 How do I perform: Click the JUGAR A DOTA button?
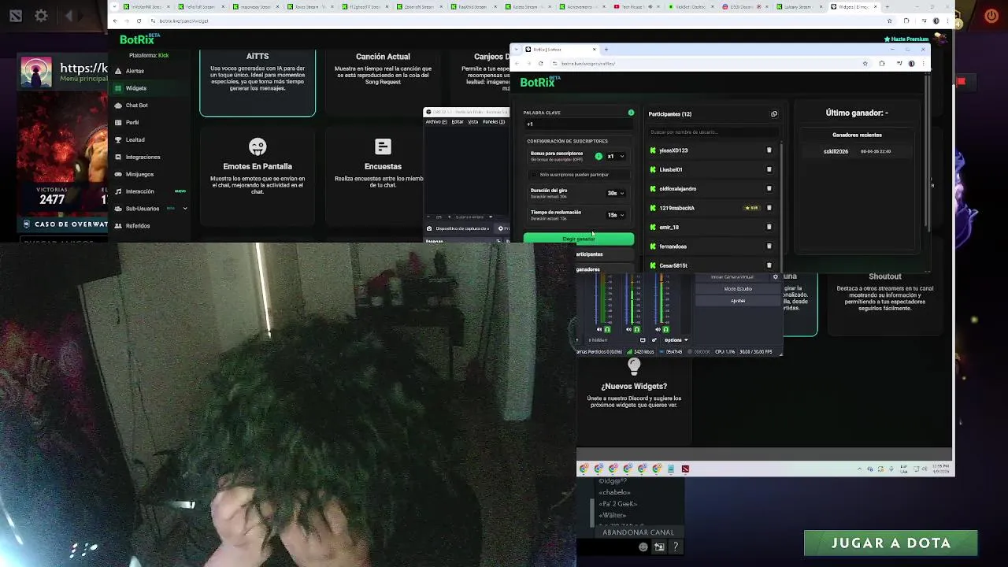891,543
